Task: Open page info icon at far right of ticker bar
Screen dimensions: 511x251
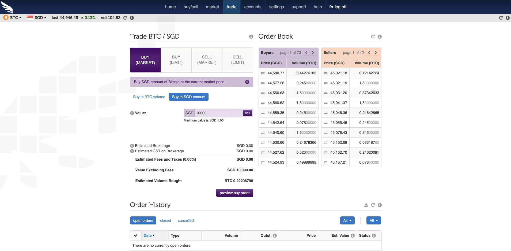Action: pyautogui.click(x=507, y=18)
